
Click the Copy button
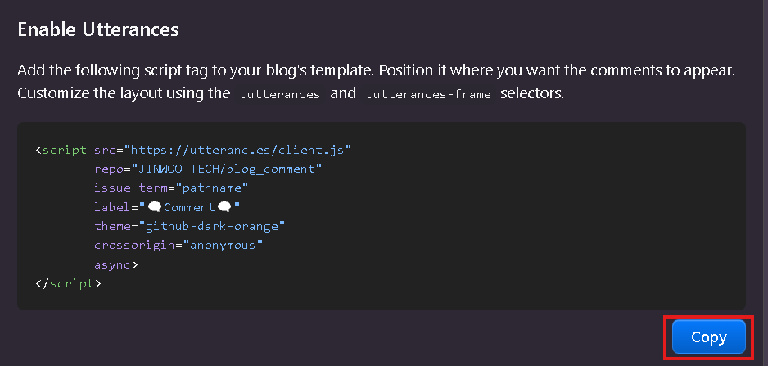[x=708, y=337]
